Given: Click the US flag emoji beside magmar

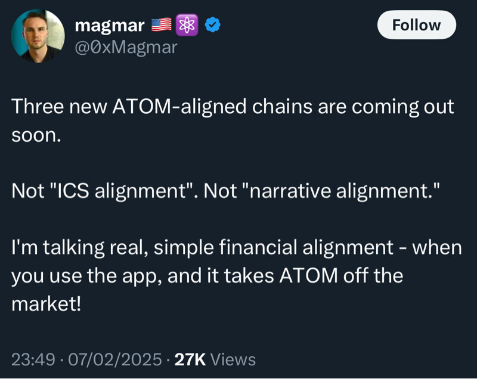Looking at the screenshot, I should pos(161,25).
